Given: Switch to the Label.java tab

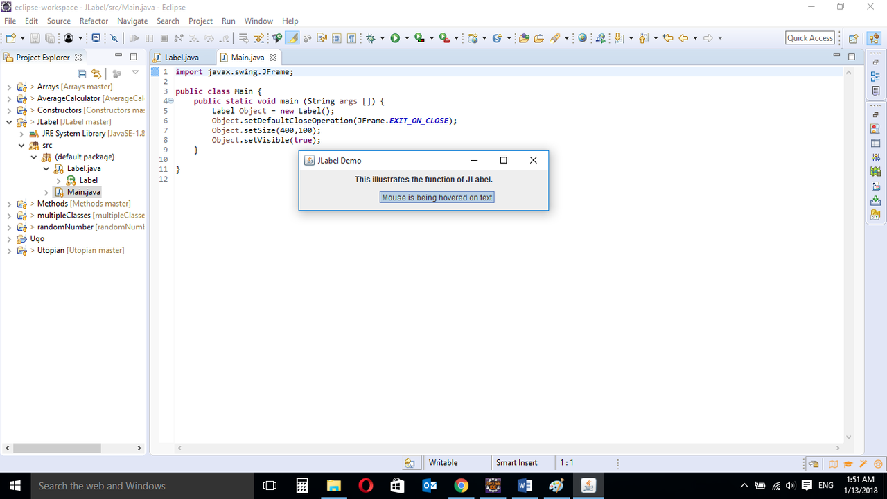Looking at the screenshot, I should pos(182,57).
